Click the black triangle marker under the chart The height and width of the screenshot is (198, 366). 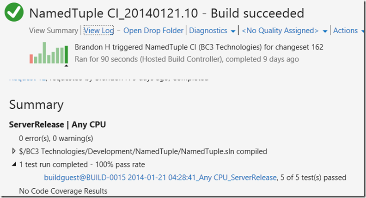coord(66,66)
